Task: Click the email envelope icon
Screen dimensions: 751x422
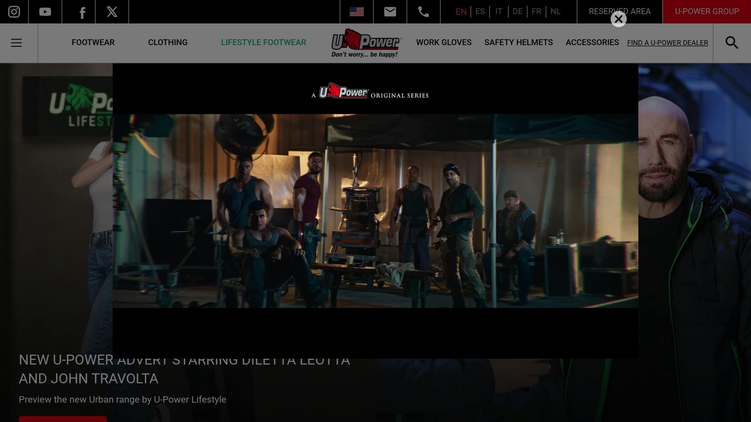Action: pyautogui.click(x=390, y=12)
